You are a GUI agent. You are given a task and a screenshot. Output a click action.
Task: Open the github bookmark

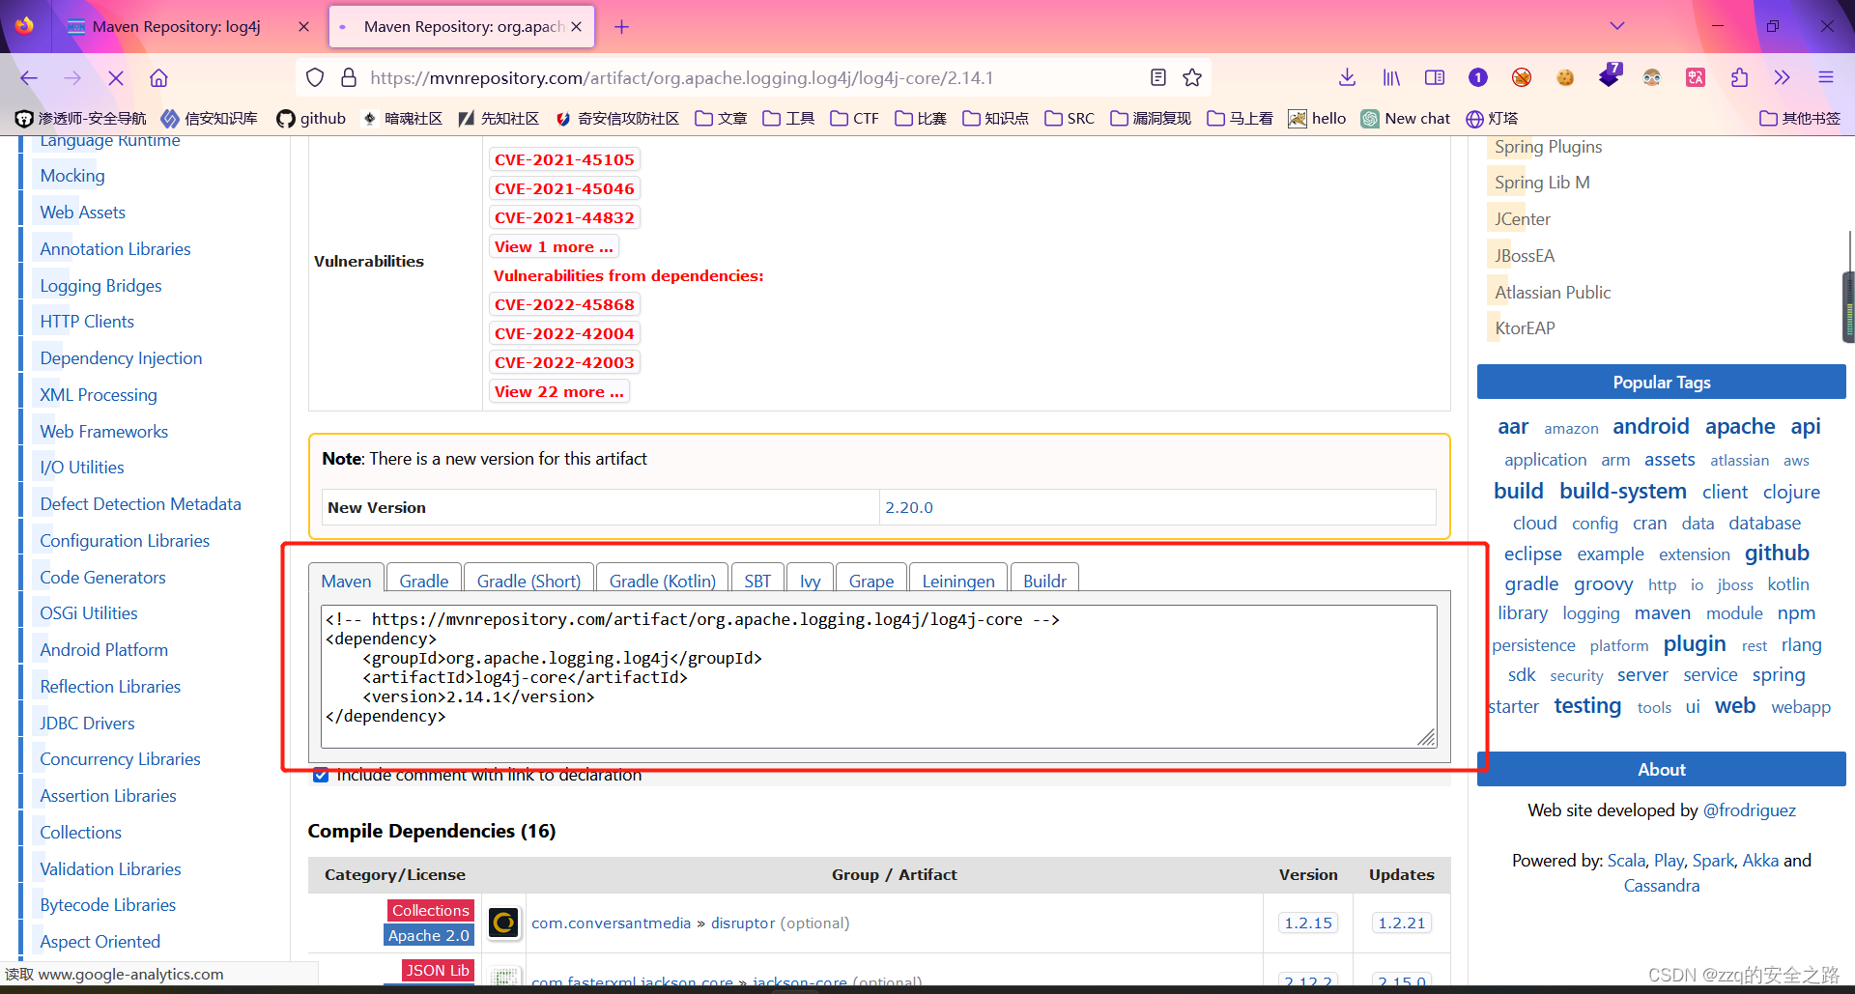tap(311, 118)
